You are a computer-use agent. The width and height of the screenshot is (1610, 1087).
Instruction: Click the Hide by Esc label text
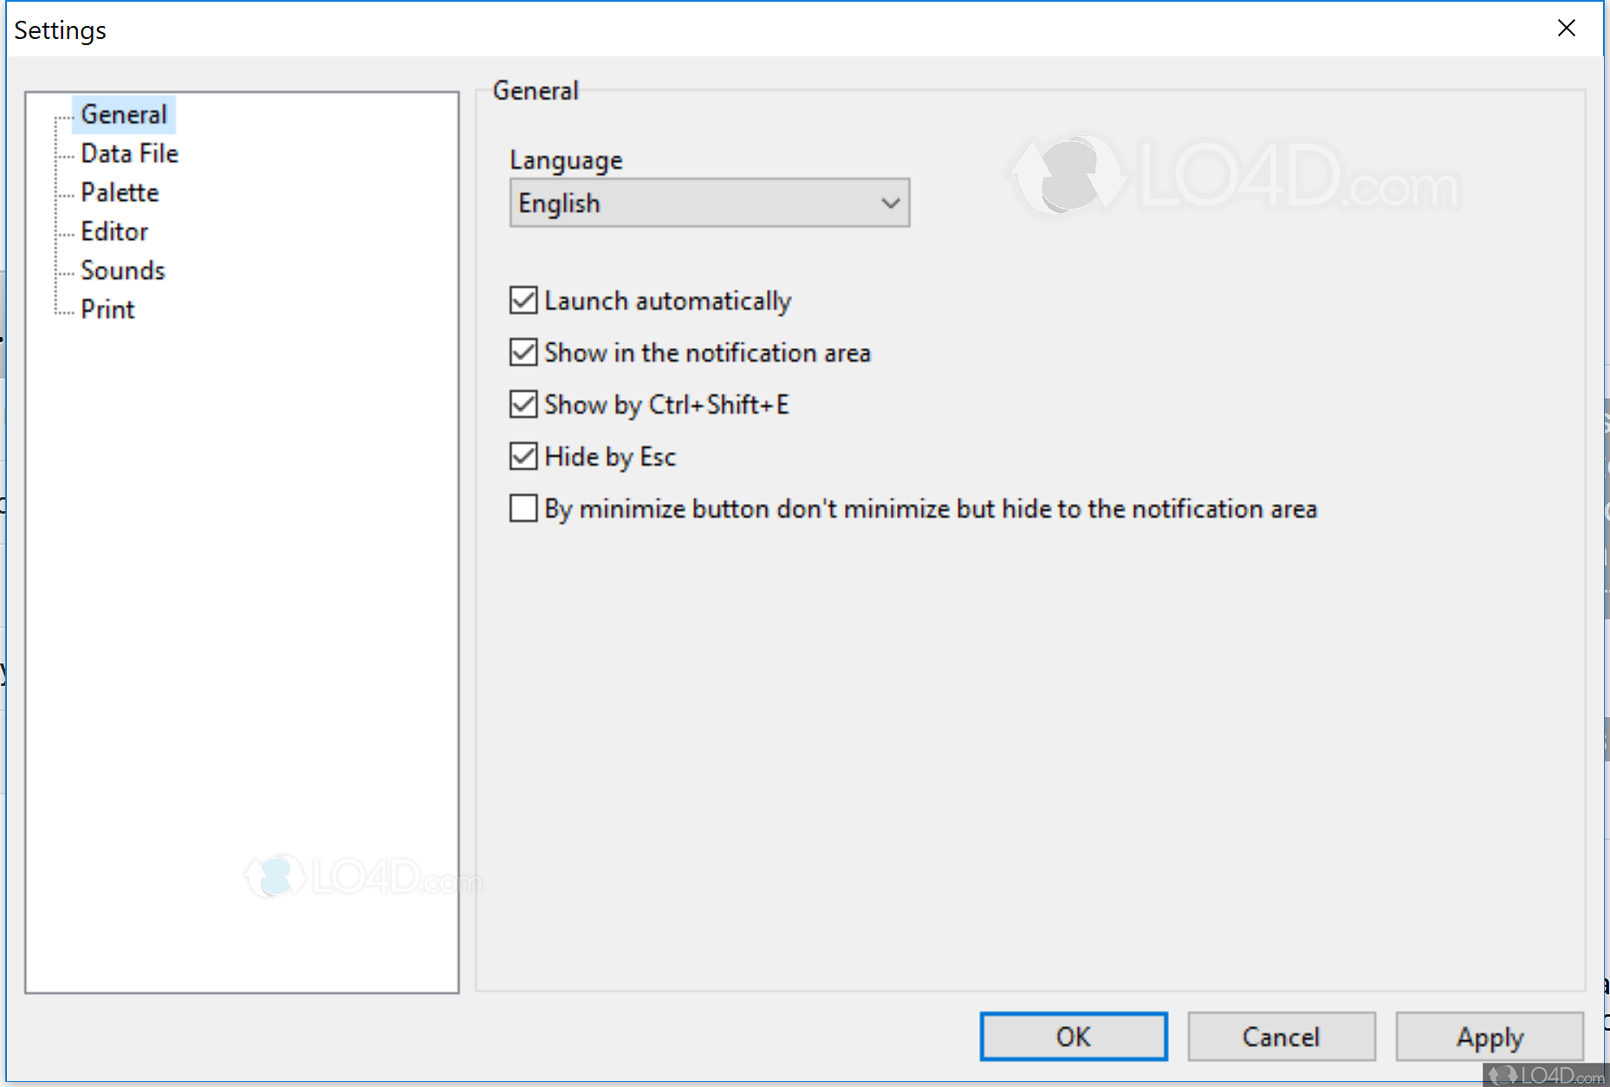click(610, 456)
